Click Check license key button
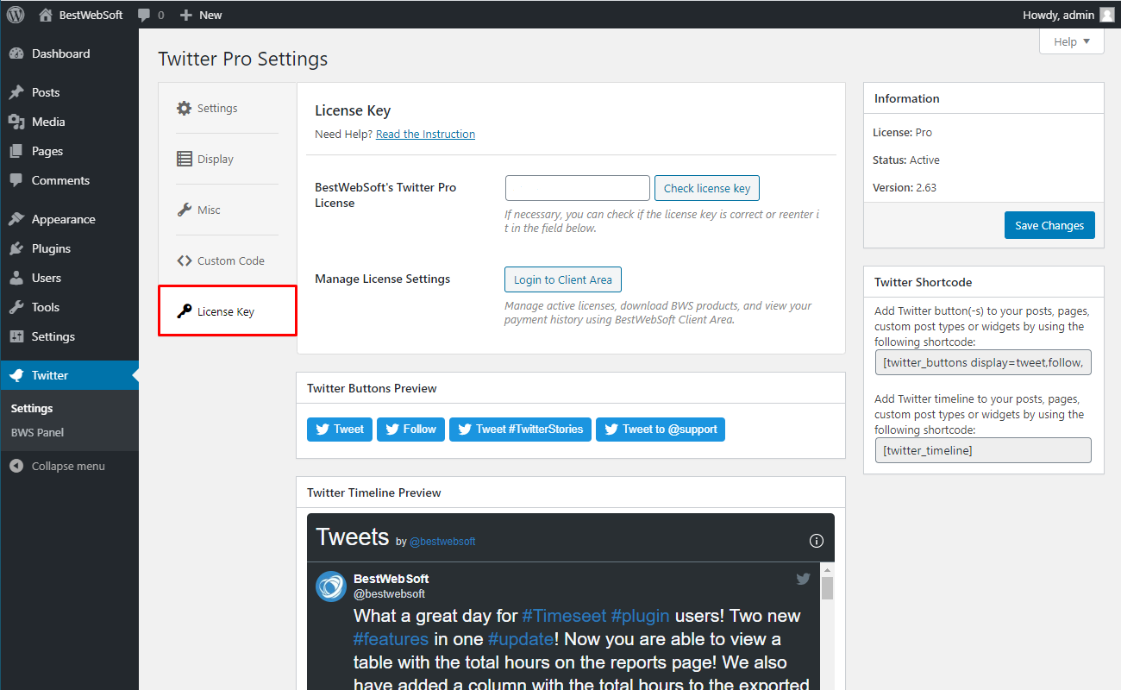The width and height of the screenshot is (1121, 690). 707,188
